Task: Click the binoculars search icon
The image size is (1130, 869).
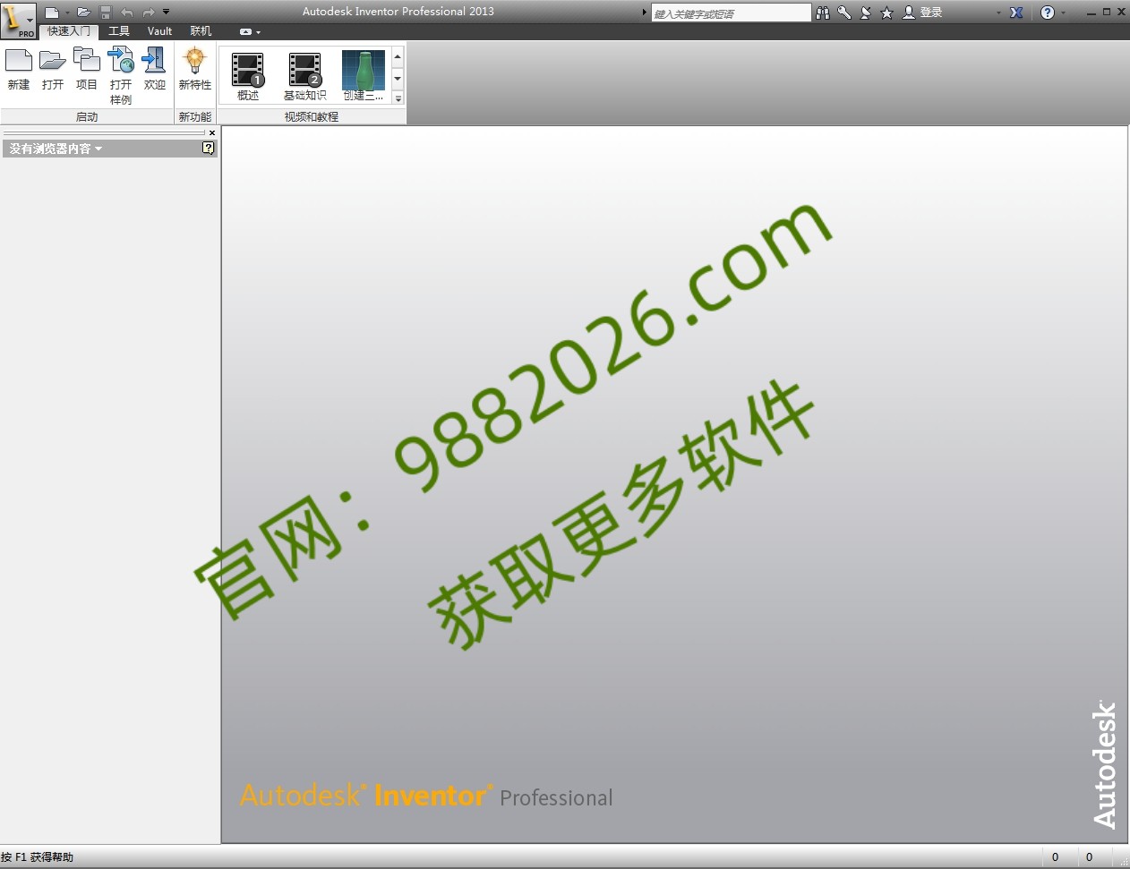Action: coord(821,12)
